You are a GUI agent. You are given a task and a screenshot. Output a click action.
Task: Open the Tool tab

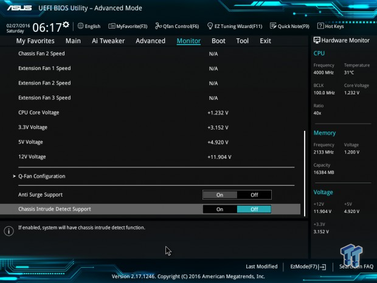(243, 41)
